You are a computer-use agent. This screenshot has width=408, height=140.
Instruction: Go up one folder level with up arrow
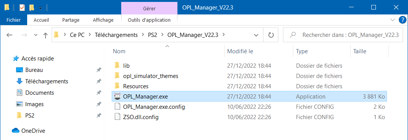tap(46, 35)
